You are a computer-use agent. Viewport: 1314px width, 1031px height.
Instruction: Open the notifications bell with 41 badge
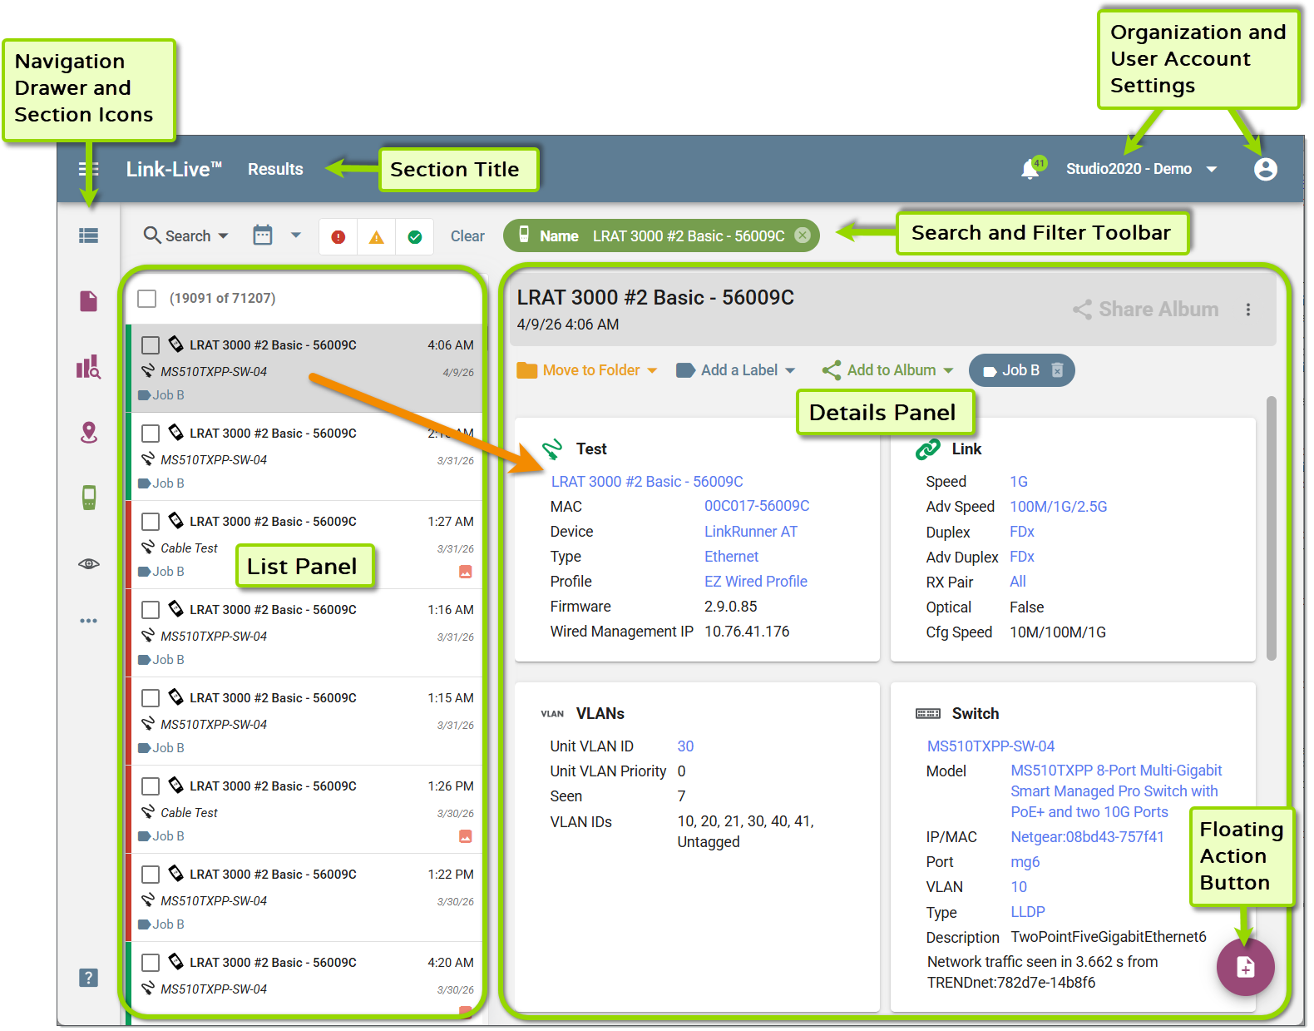pos(1031,168)
